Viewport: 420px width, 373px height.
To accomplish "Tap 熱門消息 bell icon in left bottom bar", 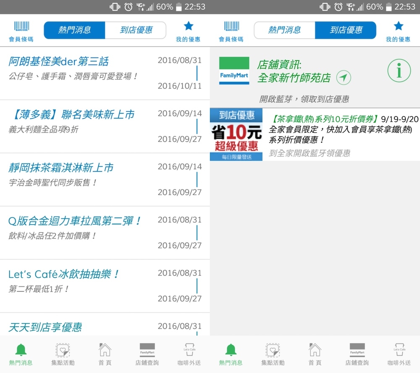I will (x=21, y=350).
